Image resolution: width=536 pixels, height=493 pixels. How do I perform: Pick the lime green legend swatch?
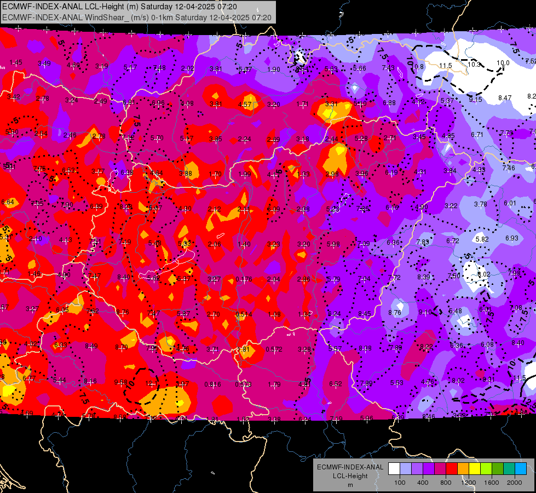pyautogui.click(x=486, y=469)
